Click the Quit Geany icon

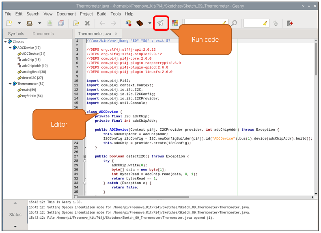click(290, 23)
